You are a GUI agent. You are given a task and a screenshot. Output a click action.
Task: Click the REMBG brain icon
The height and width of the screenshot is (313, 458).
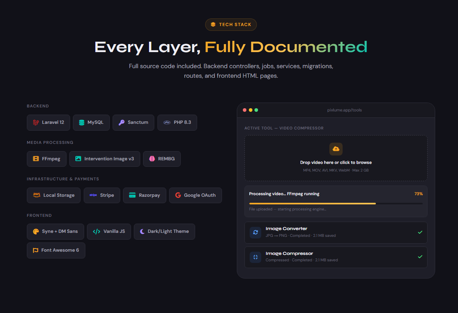[x=152, y=159]
